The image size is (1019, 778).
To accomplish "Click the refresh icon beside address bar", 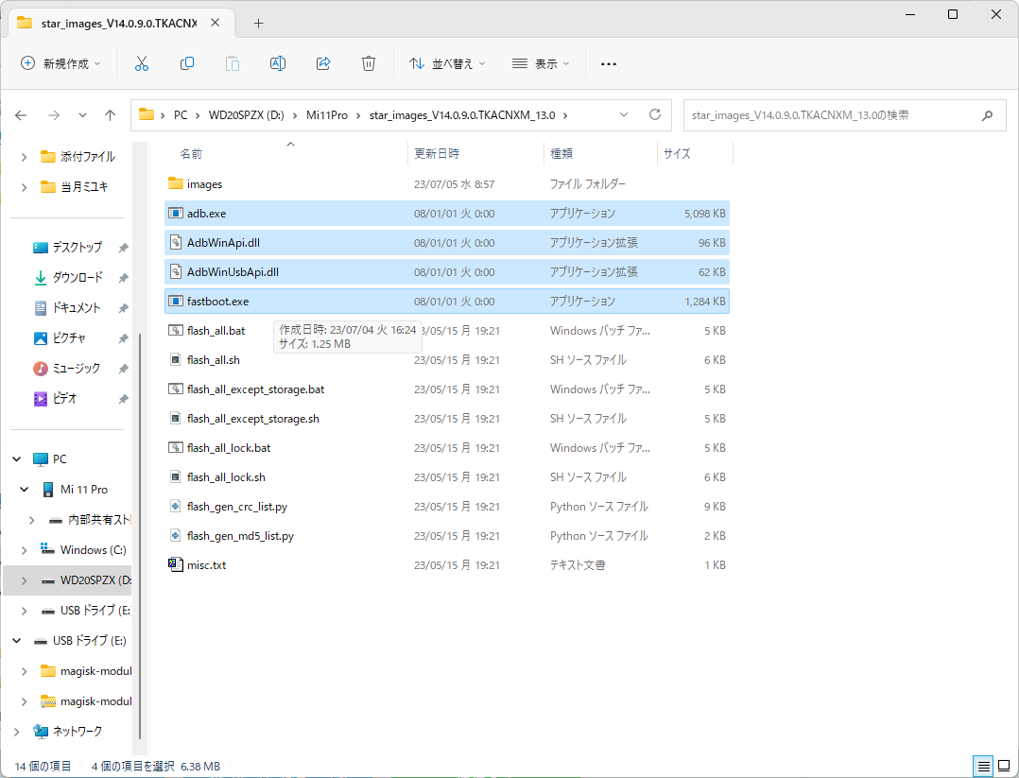I will pyautogui.click(x=655, y=114).
